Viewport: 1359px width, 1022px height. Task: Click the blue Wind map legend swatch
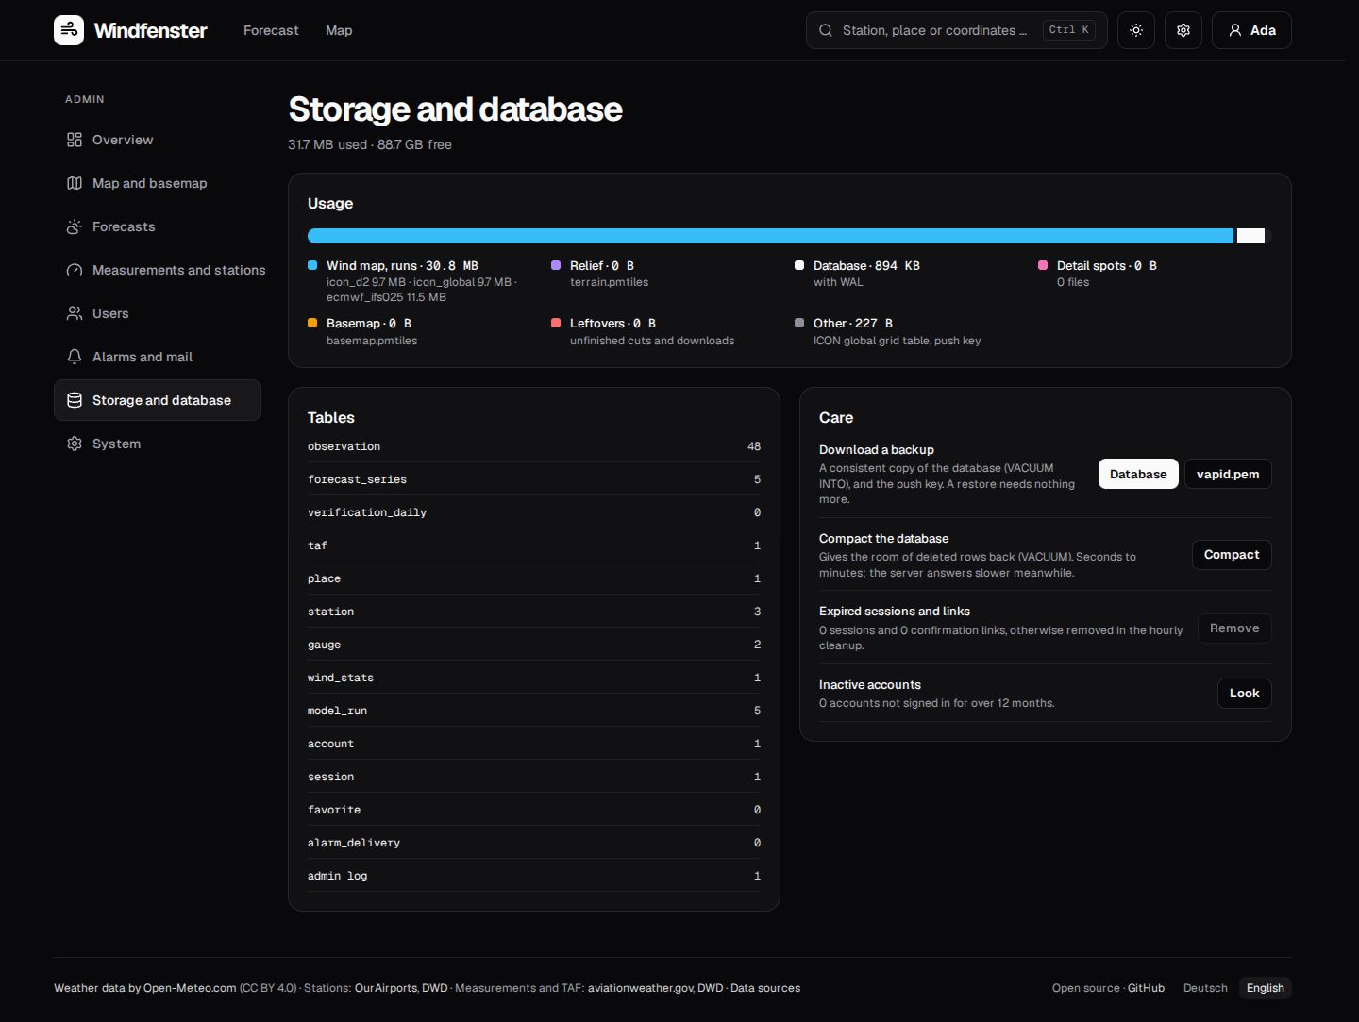tap(312, 265)
